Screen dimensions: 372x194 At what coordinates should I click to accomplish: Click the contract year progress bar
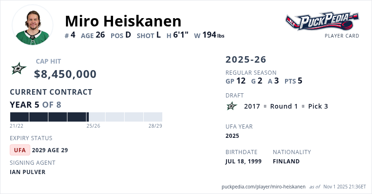coord(86,117)
